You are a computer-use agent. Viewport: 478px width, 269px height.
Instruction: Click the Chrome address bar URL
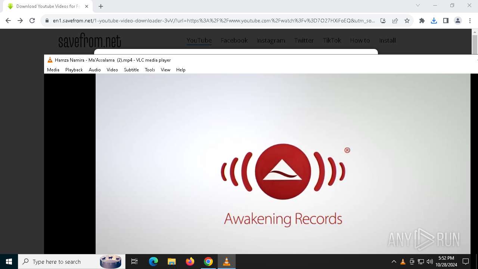214,21
